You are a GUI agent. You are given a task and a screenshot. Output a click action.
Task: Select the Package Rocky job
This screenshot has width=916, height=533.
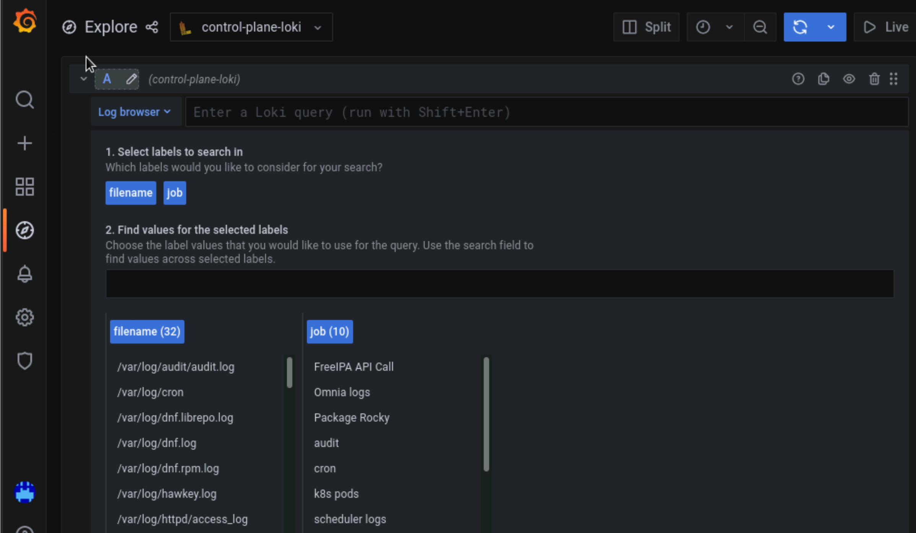coord(352,418)
